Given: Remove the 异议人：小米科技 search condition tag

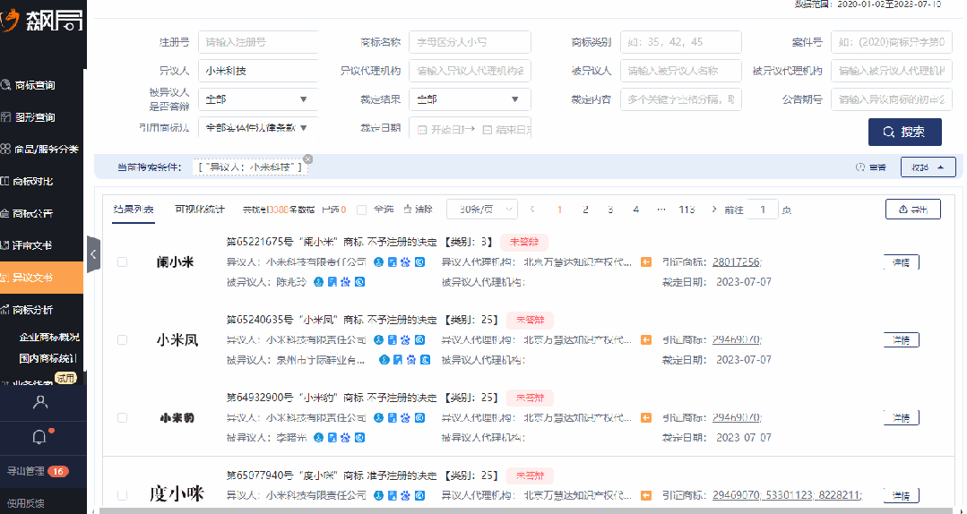Looking at the screenshot, I should coord(307,159).
